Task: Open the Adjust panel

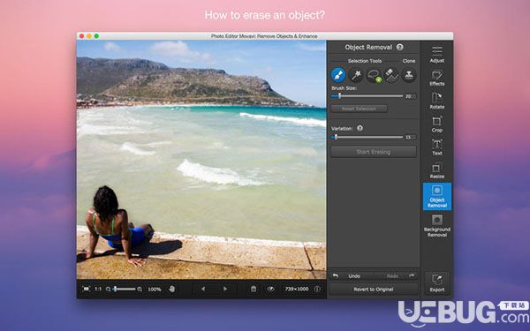Action: (437, 54)
